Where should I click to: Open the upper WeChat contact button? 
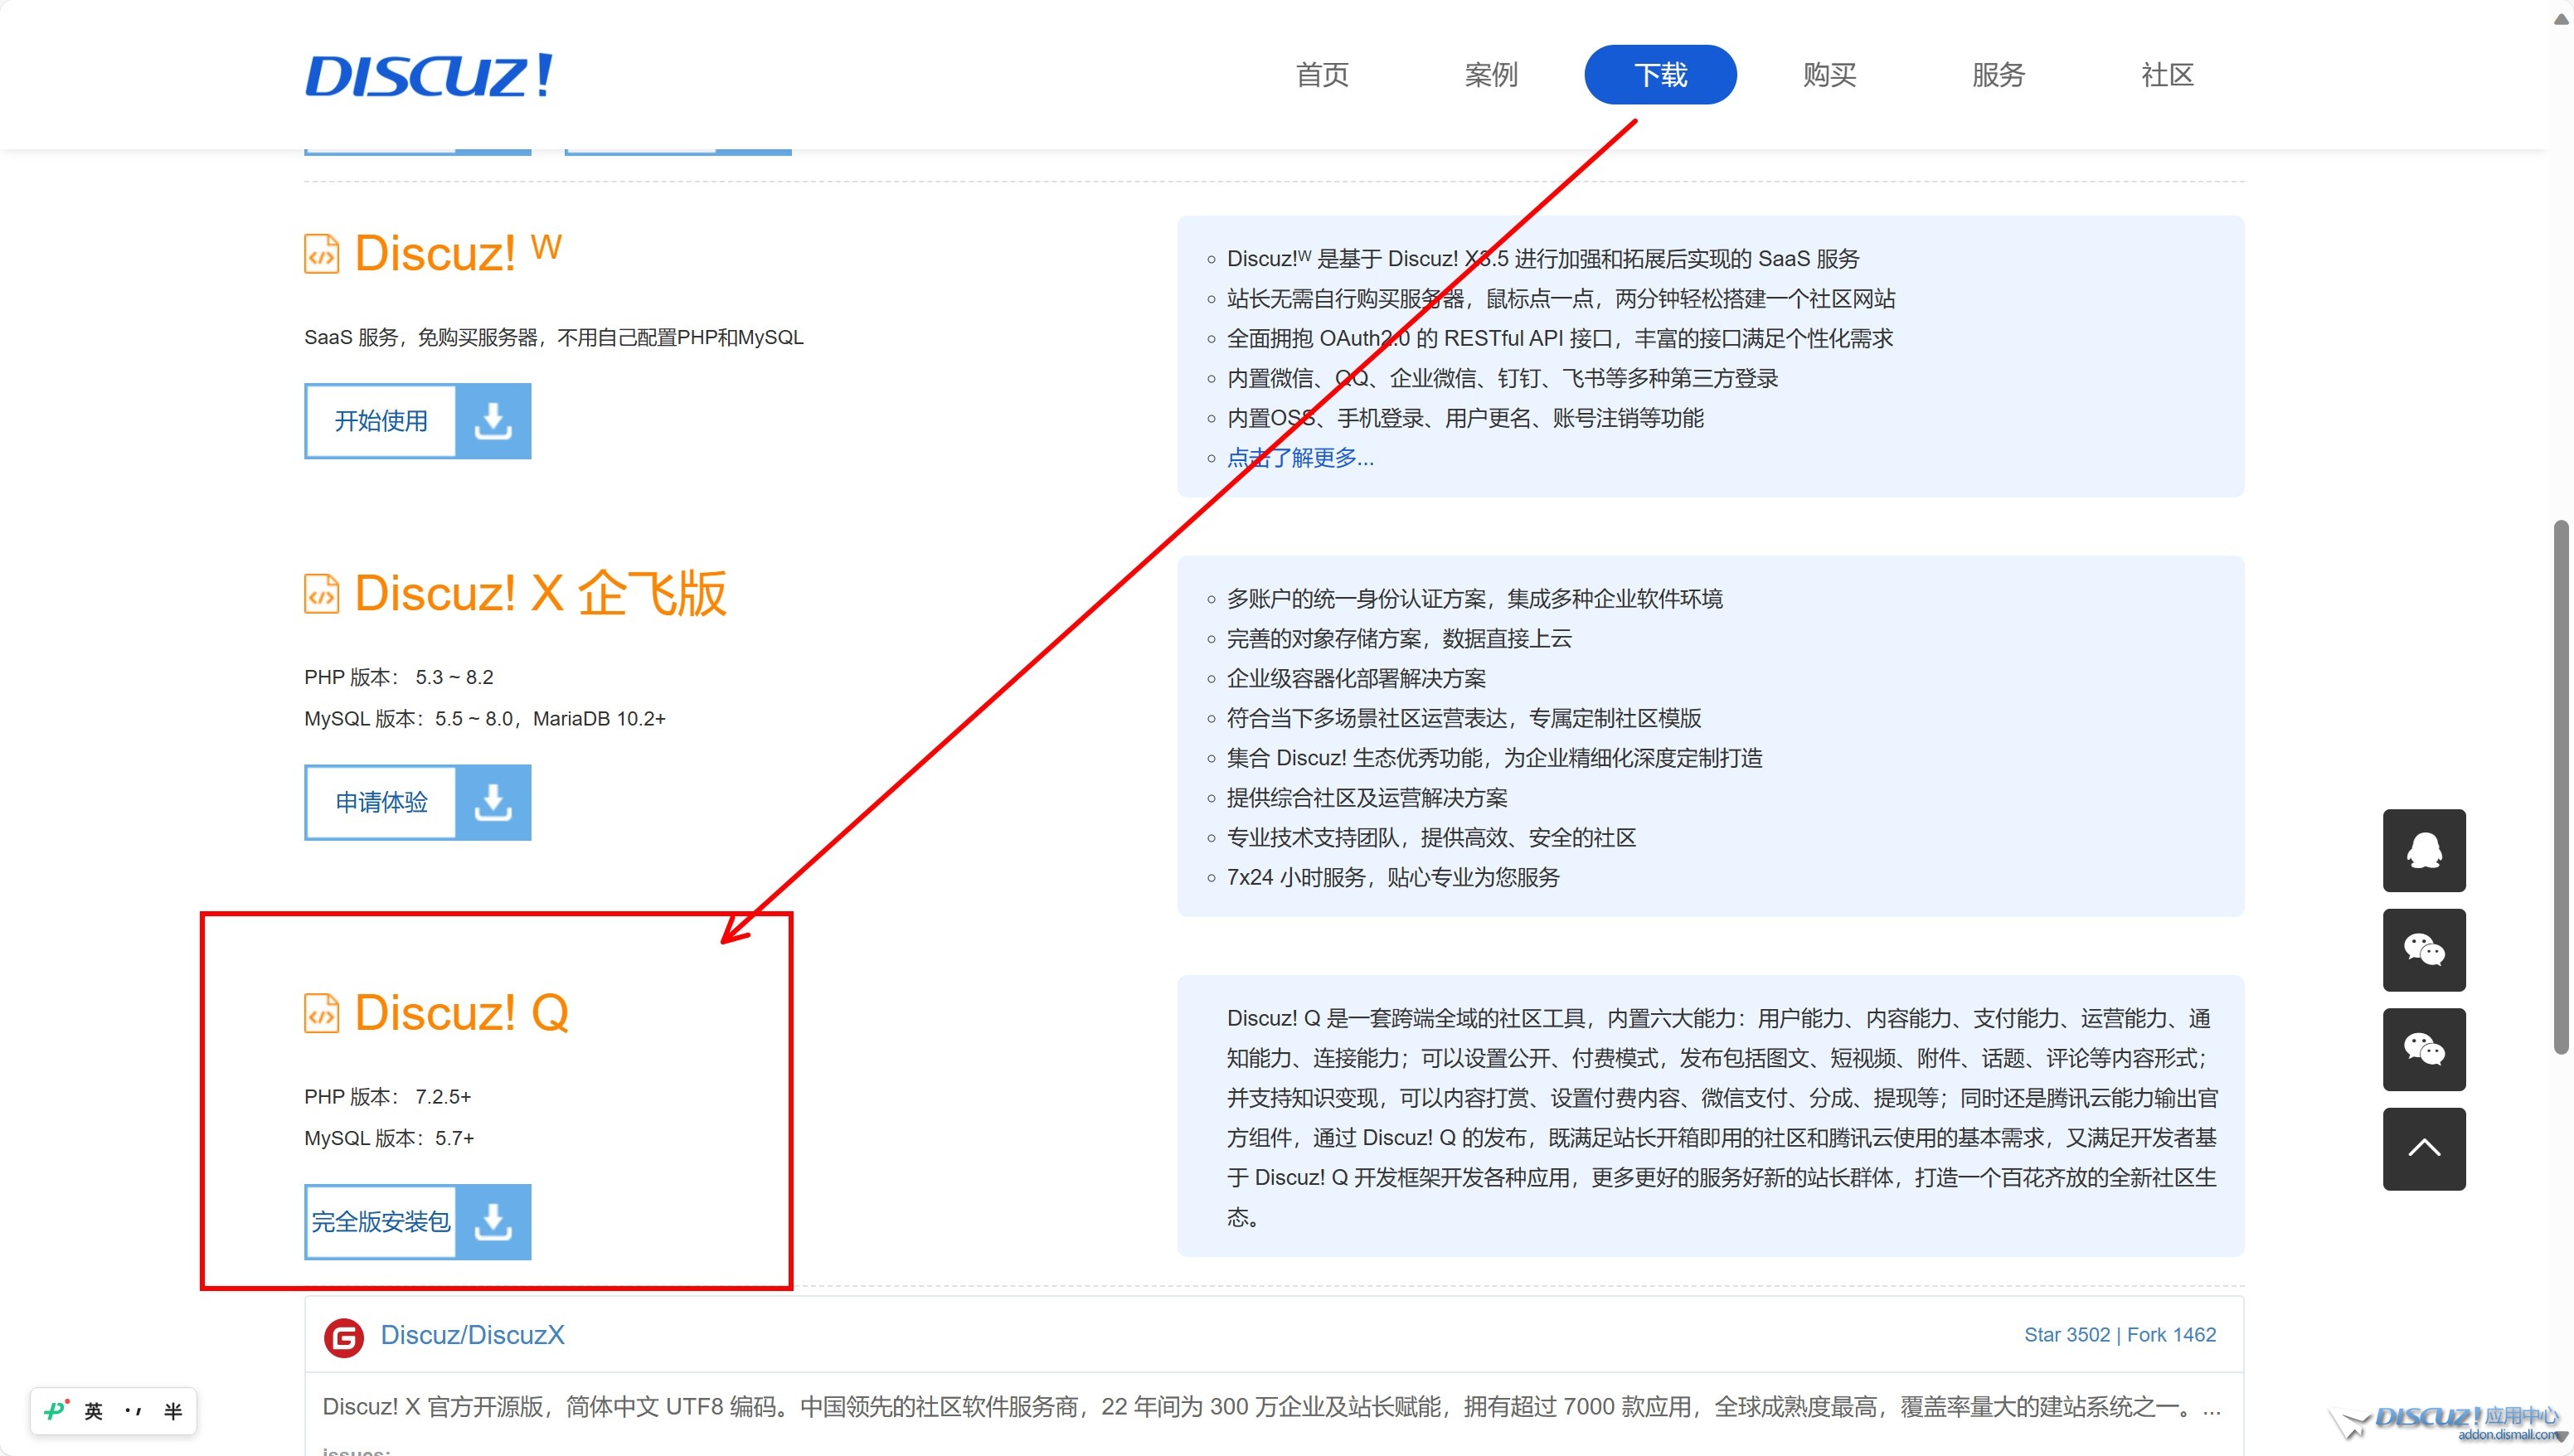(2424, 950)
